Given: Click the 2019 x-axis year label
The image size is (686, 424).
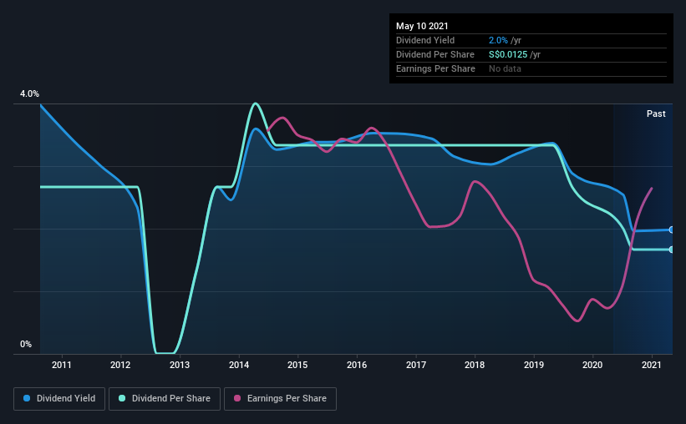Looking at the screenshot, I should tap(534, 365).
